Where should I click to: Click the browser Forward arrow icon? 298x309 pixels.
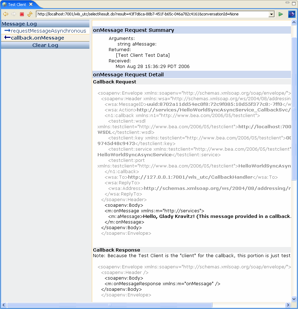click(14, 14)
